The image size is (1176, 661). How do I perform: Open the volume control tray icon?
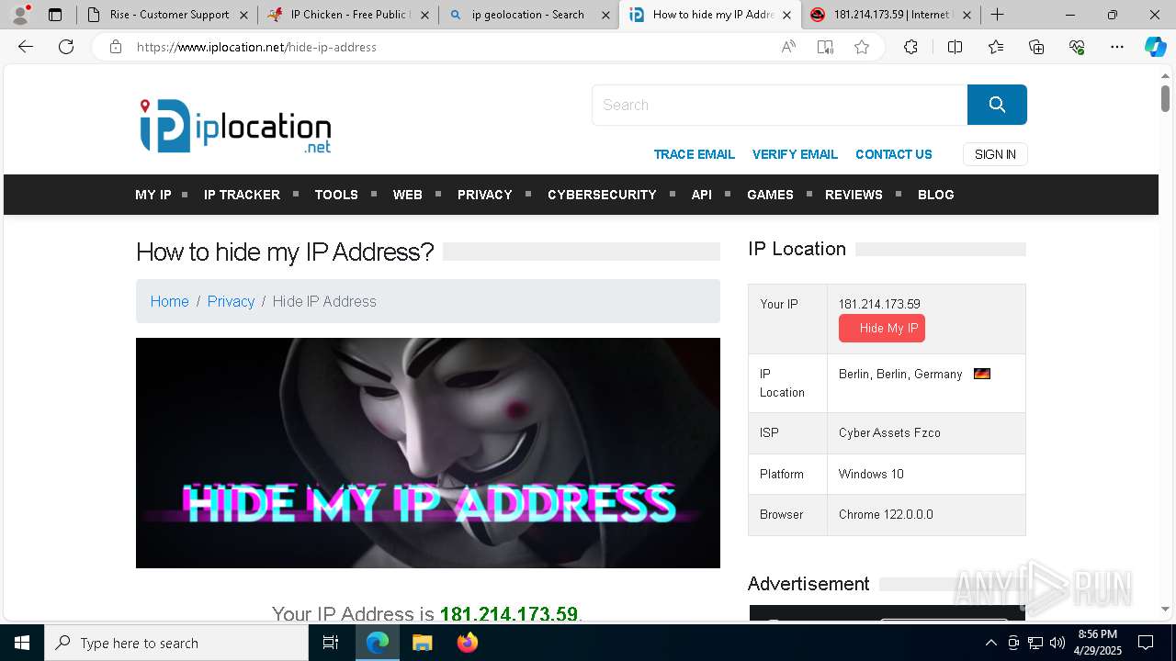(1057, 643)
